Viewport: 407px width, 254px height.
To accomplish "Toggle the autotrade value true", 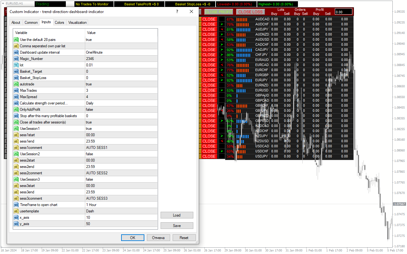I will pyautogui.click(x=121, y=84).
